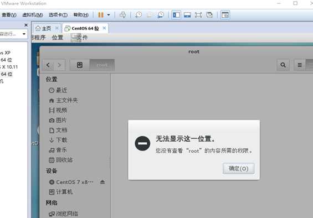Image resolution: width=313 pixels, height=218 pixels.
Task: Click the console view icon in toolbar
Action: (225, 15)
